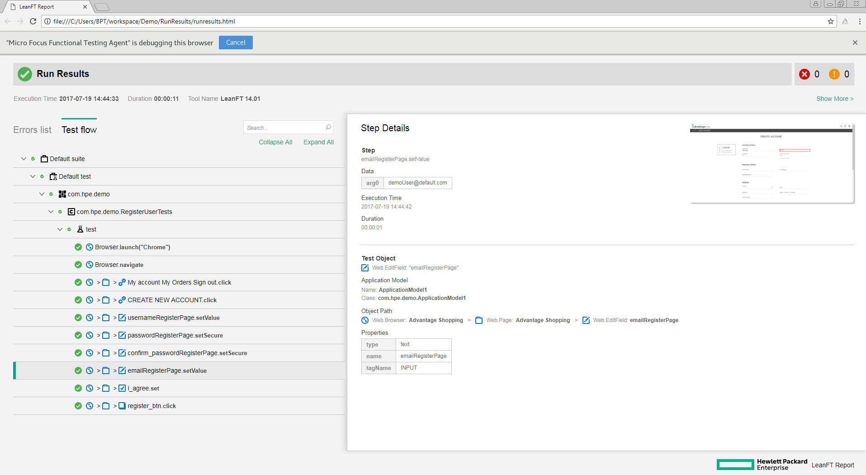Click the button icon beside register_btn.click
This screenshot has width=866, height=475.
click(122, 406)
